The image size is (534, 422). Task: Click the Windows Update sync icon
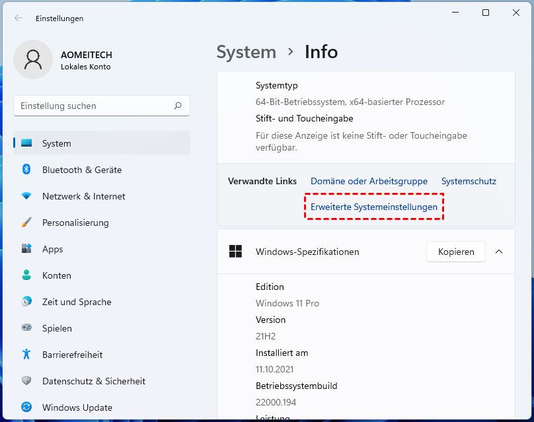pyautogui.click(x=26, y=407)
